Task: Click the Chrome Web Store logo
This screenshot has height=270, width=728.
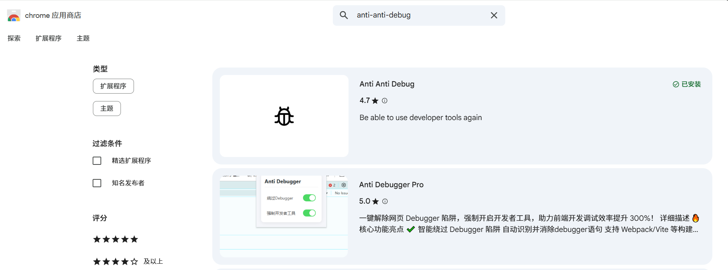Action: coord(14,16)
